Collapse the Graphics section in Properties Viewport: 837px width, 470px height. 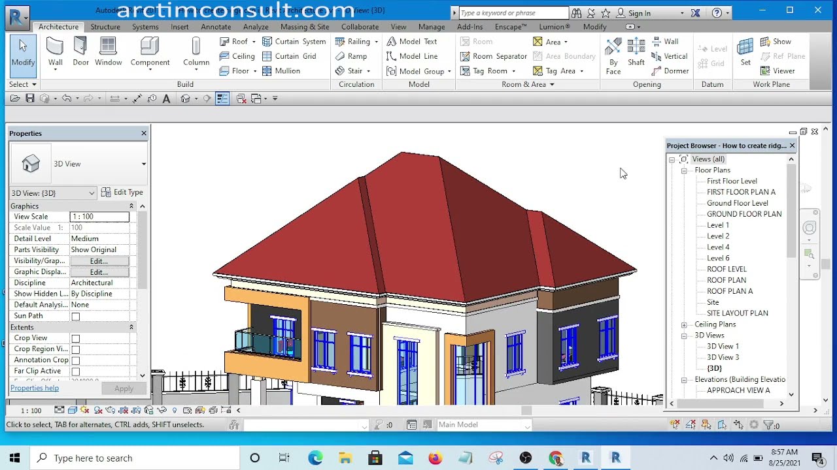(x=131, y=206)
